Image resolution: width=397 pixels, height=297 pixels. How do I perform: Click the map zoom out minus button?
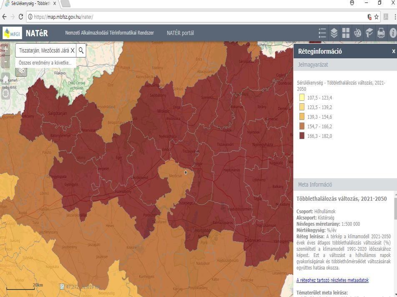(5, 62)
